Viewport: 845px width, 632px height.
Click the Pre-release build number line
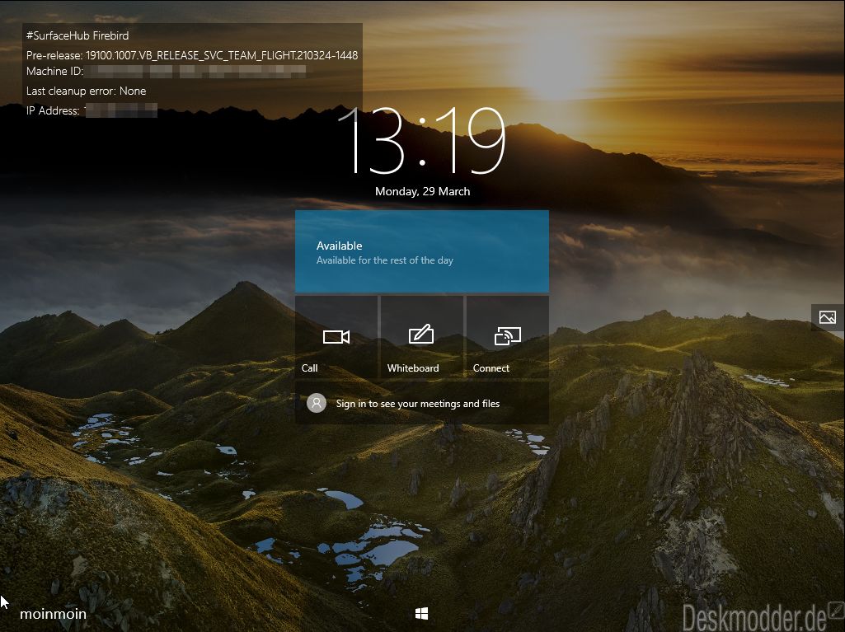coord(192,55)
